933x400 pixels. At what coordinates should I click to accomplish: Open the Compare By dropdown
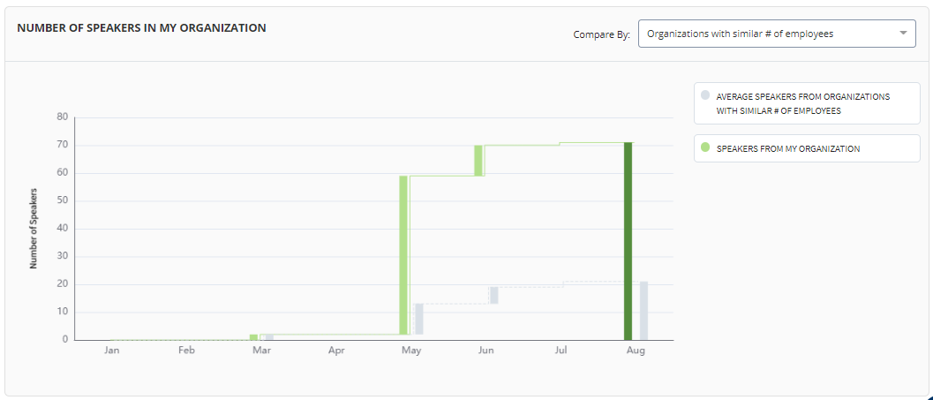pyautogui.click(x=777, y=34)
